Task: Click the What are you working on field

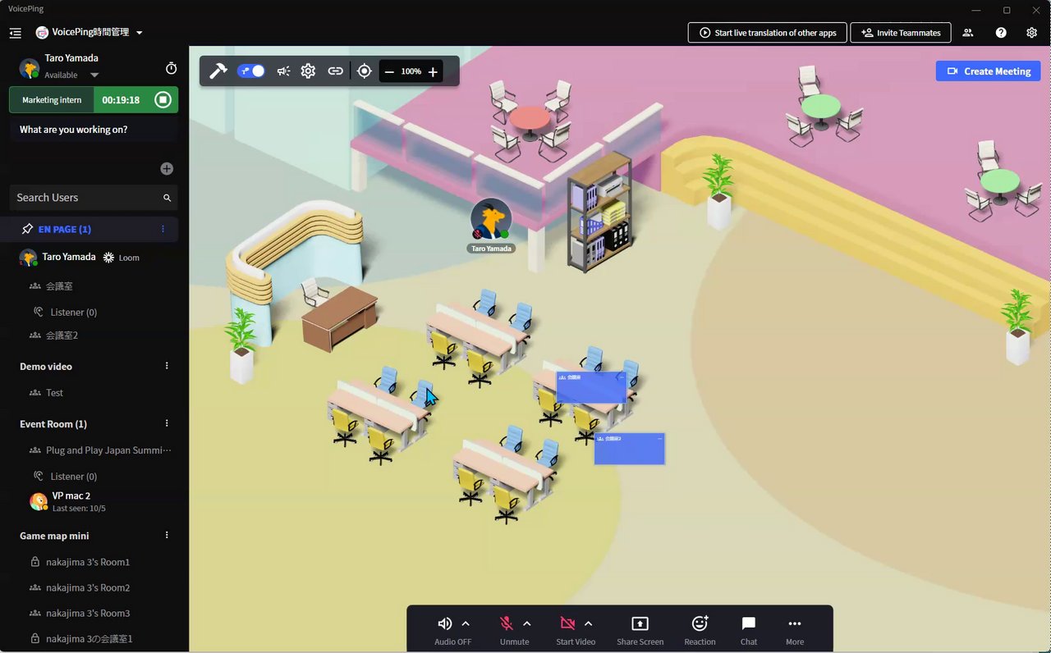Action: click(x=94, y=130)
